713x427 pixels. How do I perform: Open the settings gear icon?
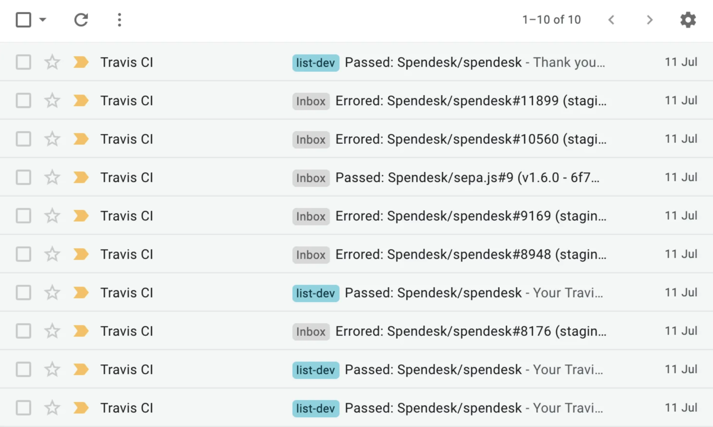(x=688, y=20)
